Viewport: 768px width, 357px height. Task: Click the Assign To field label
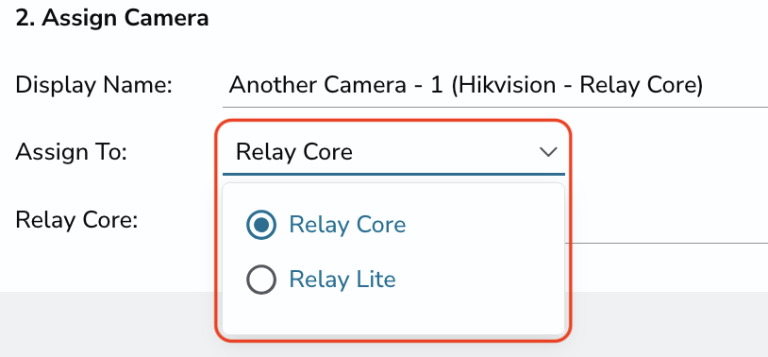click(x=72, y=152)
